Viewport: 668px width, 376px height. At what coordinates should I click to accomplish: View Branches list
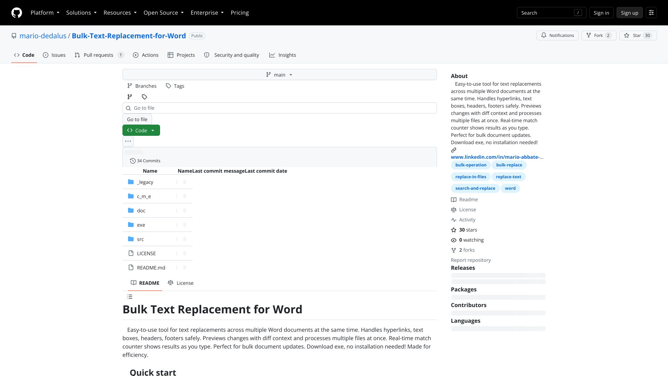(142, 86)
